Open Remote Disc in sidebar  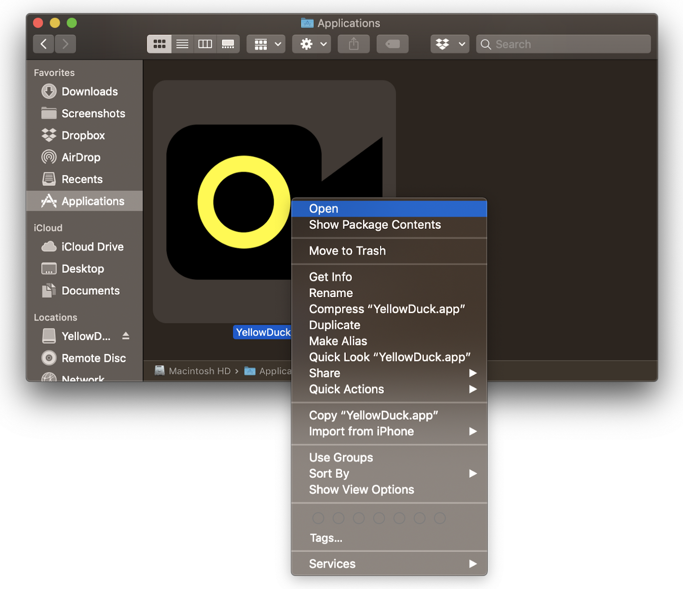tap(84, 358)
